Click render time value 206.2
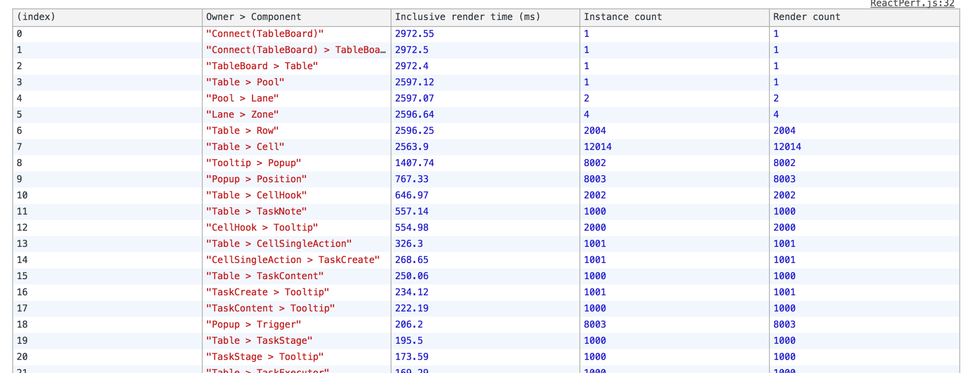974x373 pixels. pos(409,324)
